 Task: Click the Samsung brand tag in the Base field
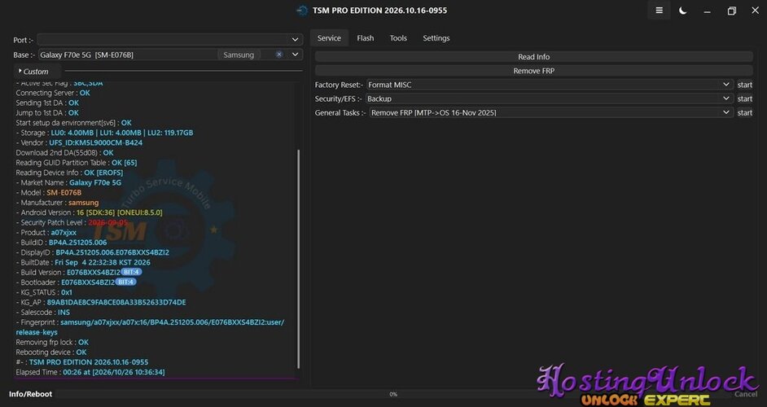[x=239, y=55]
